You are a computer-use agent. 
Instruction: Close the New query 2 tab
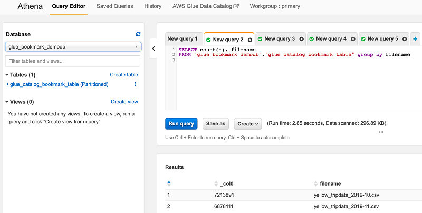click(x=250, y=40)
